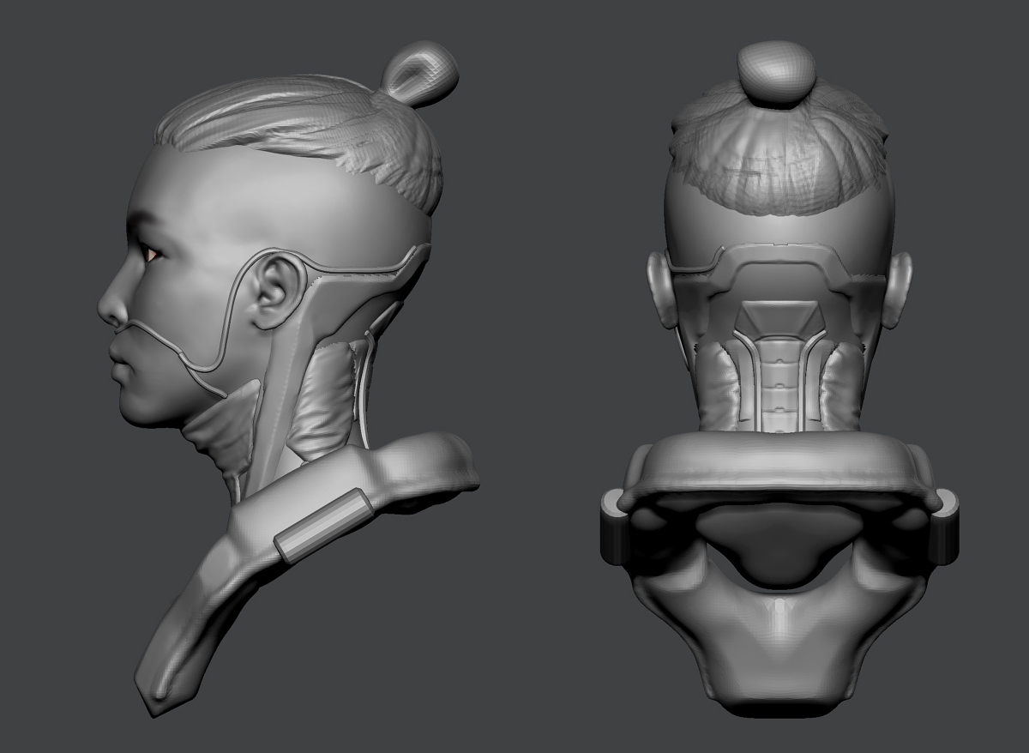Click the ear on the side-view model

pyautogui.click(x=275, y=291)
